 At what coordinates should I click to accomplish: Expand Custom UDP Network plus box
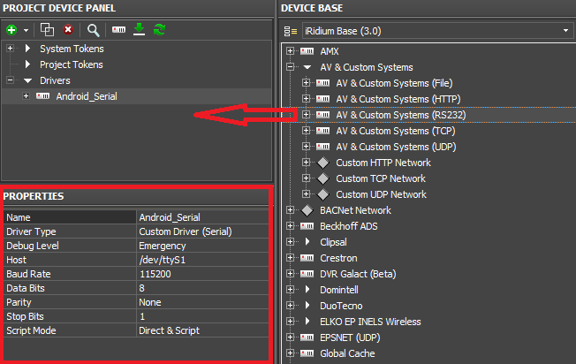[306, 194]
